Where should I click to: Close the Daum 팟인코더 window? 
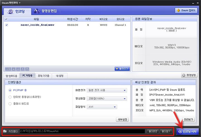click(198, 3)
